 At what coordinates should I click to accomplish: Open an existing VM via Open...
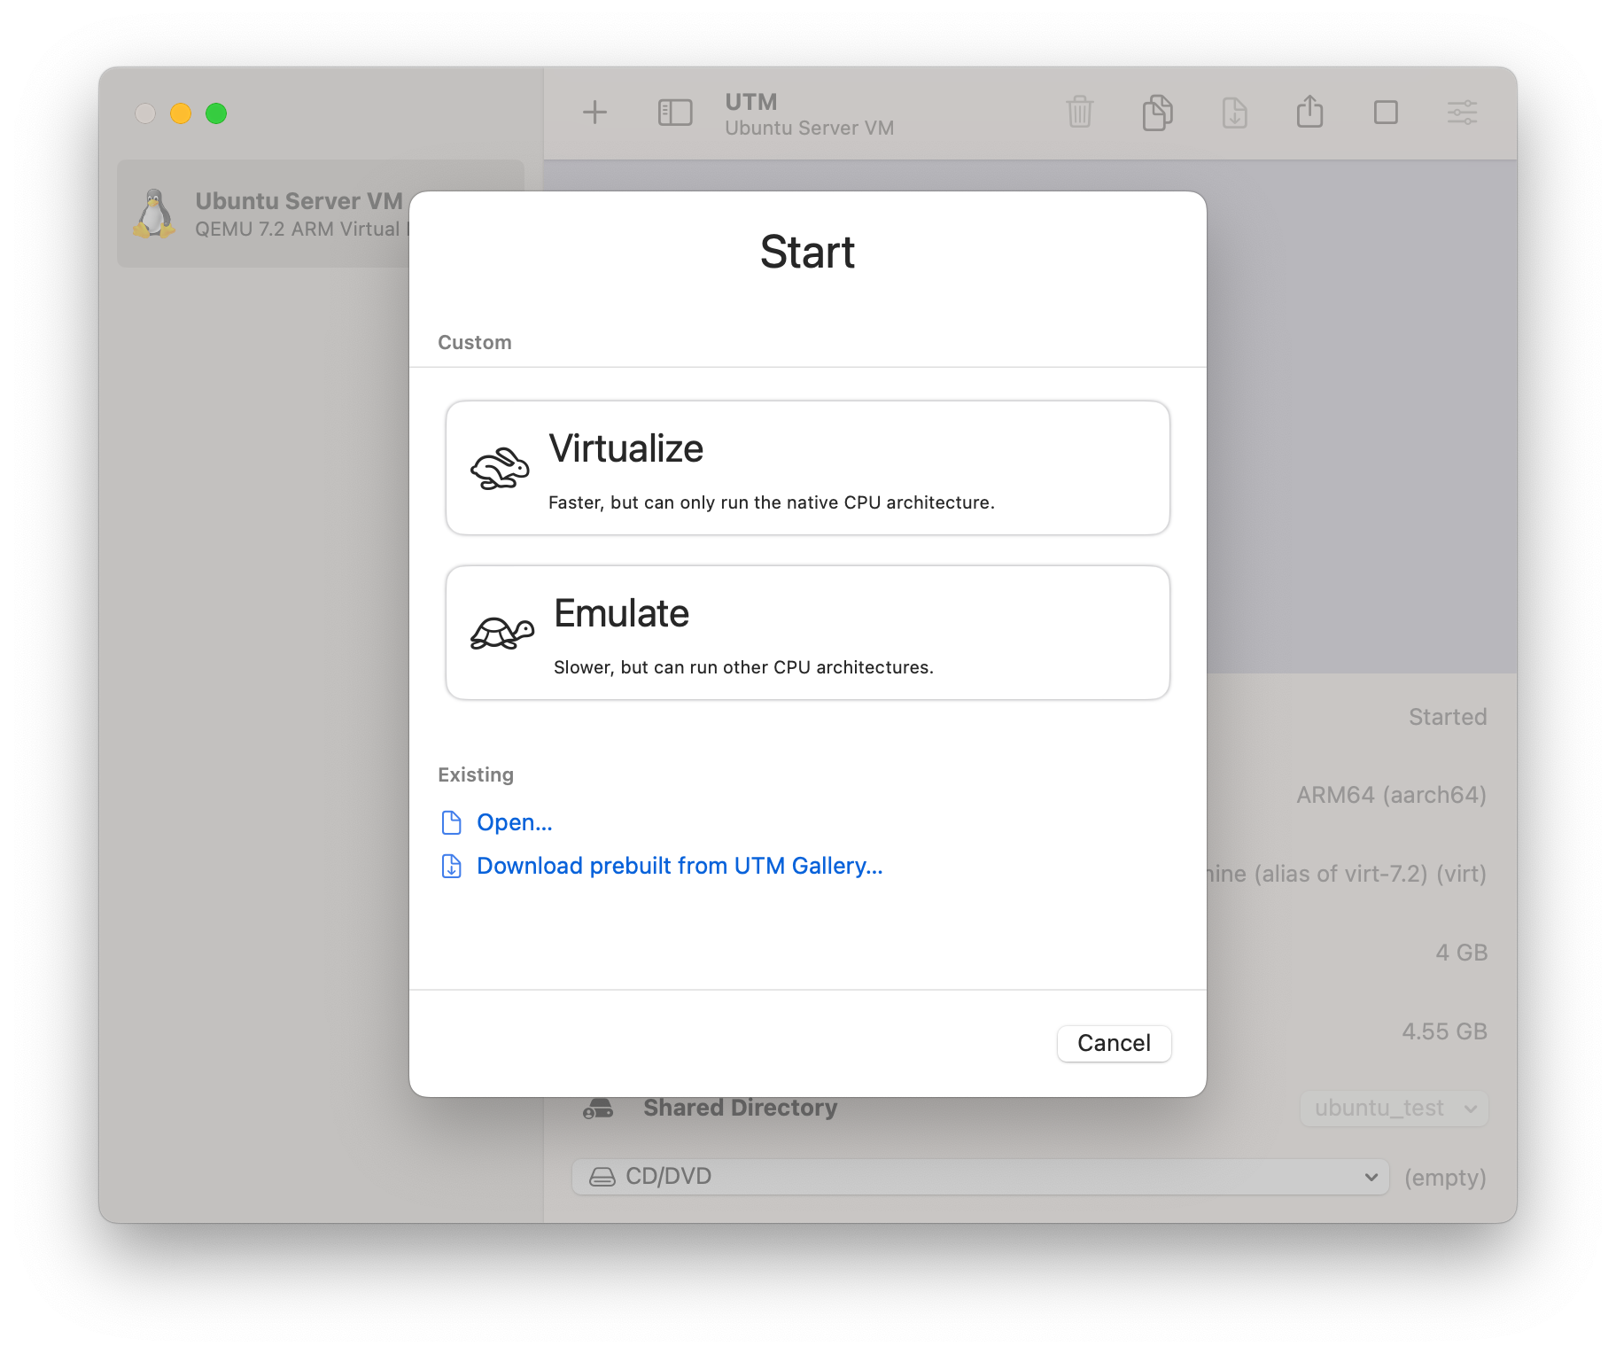(x=514, y=822)
